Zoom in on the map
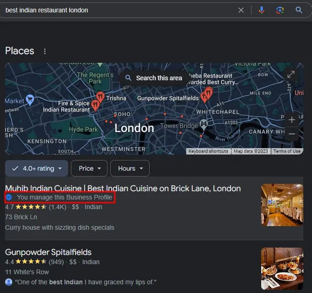The height and width of the screenshot is (293, 312). (292, 120)
